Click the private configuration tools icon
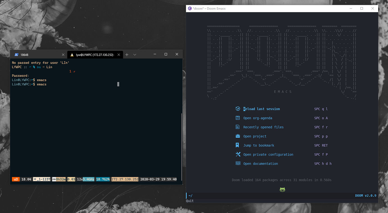The height and width of the screenshot is (213, 388). click(x=238, y=154)
